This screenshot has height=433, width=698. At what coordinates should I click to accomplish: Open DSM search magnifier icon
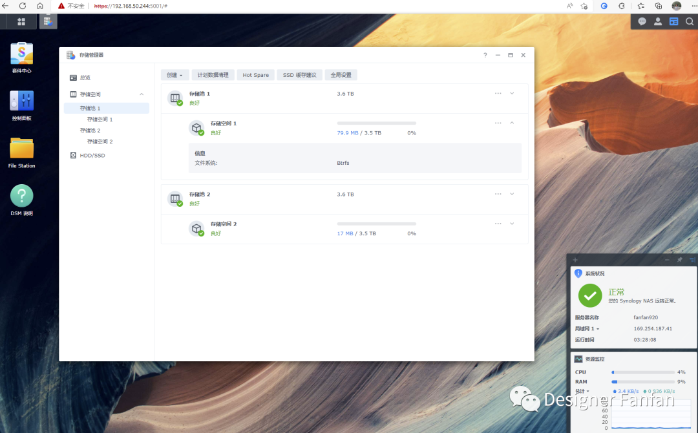pos(690,21)
